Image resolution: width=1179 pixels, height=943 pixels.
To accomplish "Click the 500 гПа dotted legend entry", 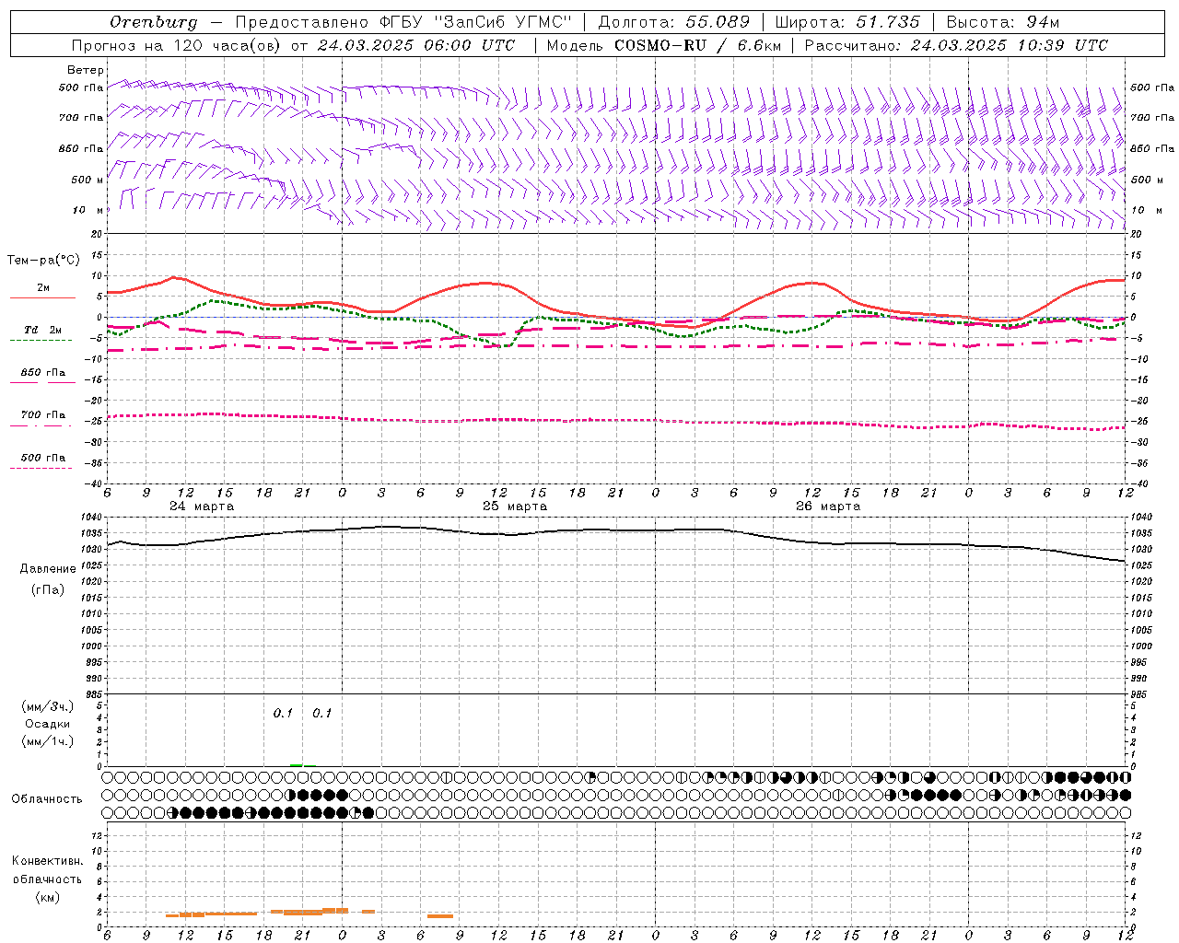I will [x=42, y=459].
